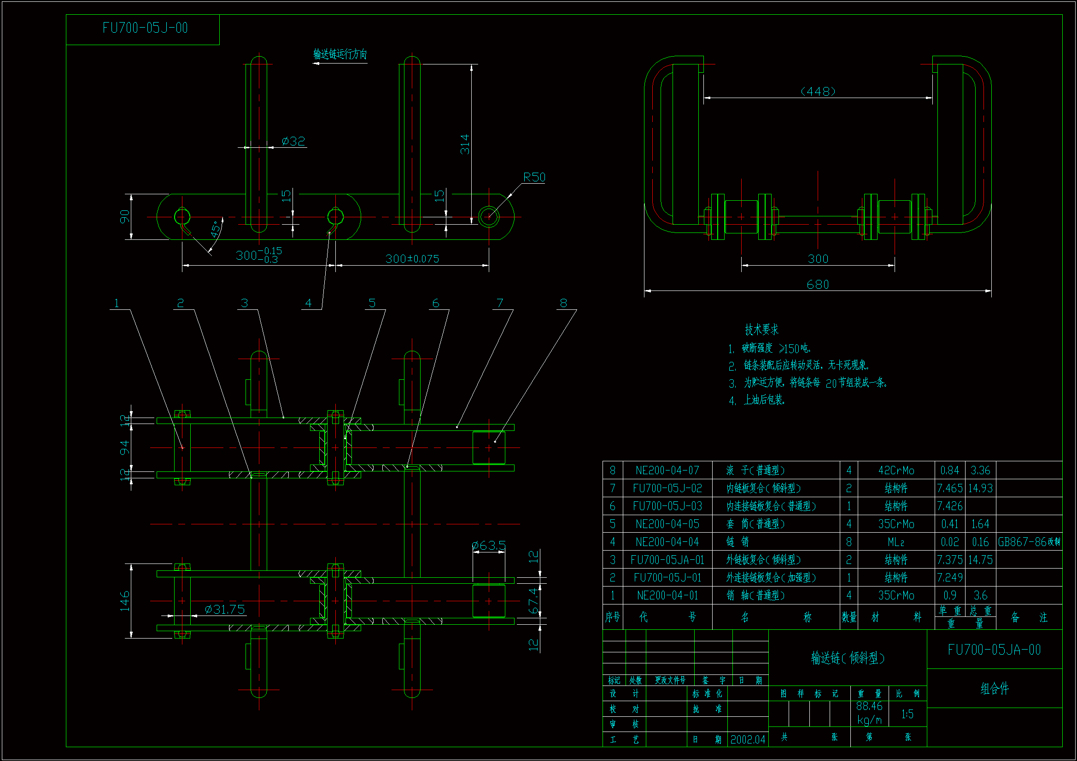Click part balloon number 1
Screen dimensions: 1077x761
(x=117, y=303)
